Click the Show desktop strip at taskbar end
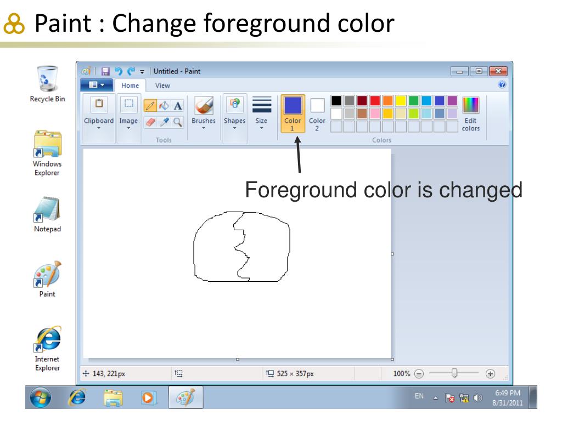 pyautogui.click(x=533, y=397)
